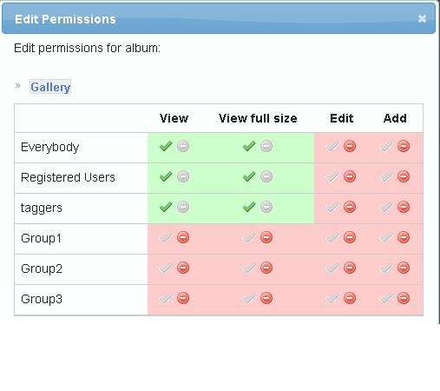Image resolution: width=440 pixels, height=391 pixels.
Task: Click the Edit column header
Action: 342,118
